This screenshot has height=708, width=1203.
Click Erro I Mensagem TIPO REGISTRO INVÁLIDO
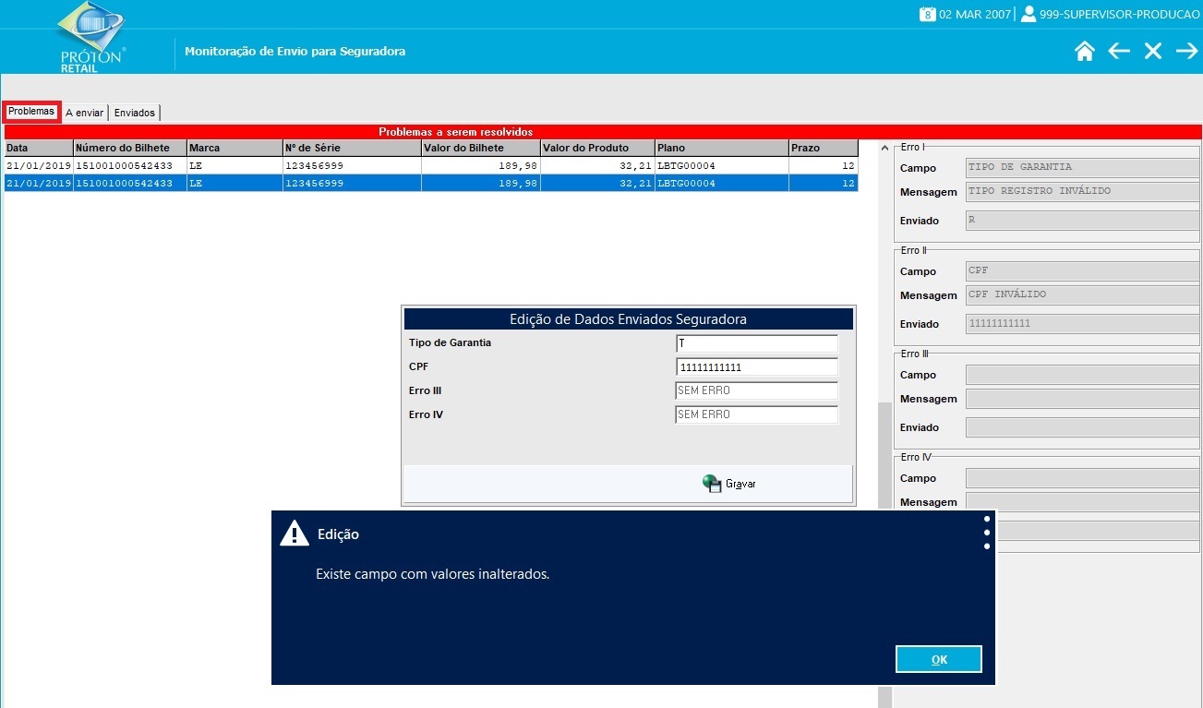[x=1082, y=191]
